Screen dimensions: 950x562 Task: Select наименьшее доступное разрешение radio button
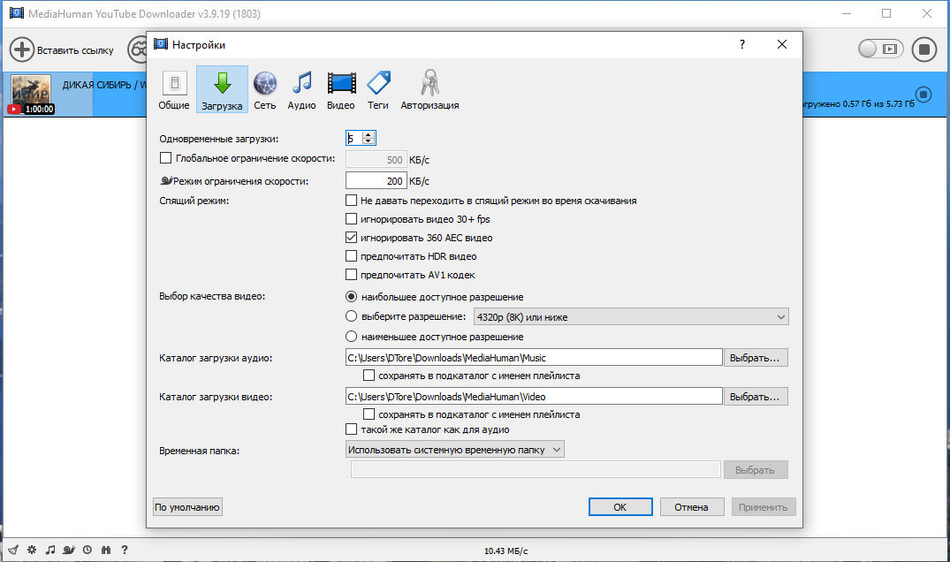352,337
